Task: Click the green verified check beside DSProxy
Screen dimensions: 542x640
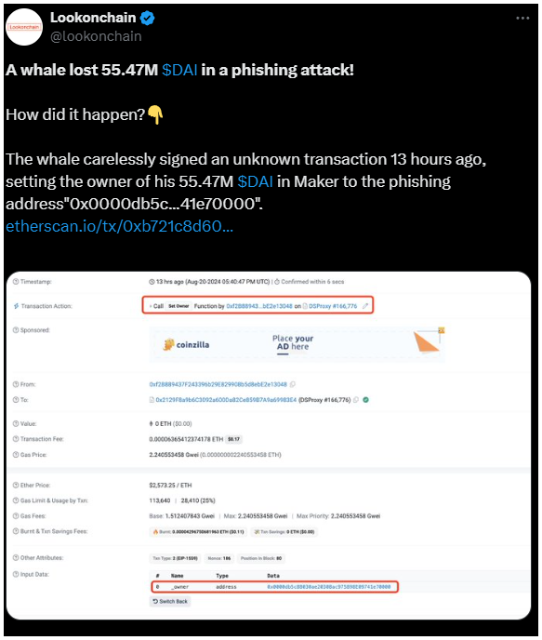Action: (x=365, y=400)
